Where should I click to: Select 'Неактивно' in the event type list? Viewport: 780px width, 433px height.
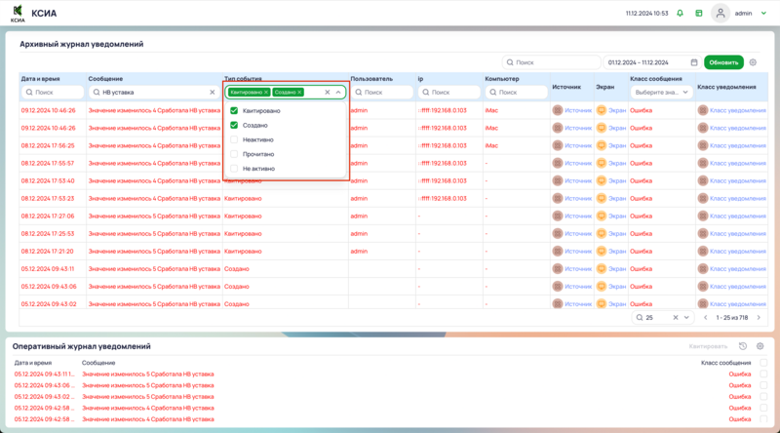[x=234, y=139]
